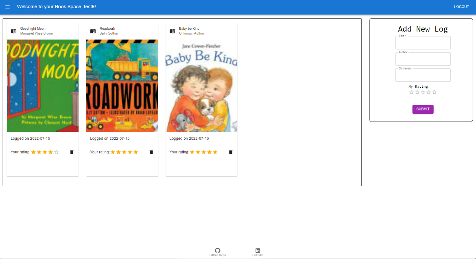Screen dimensions: 476x259
Task: Open the navigation hamburger menu
Action: [x=7, y=6]
